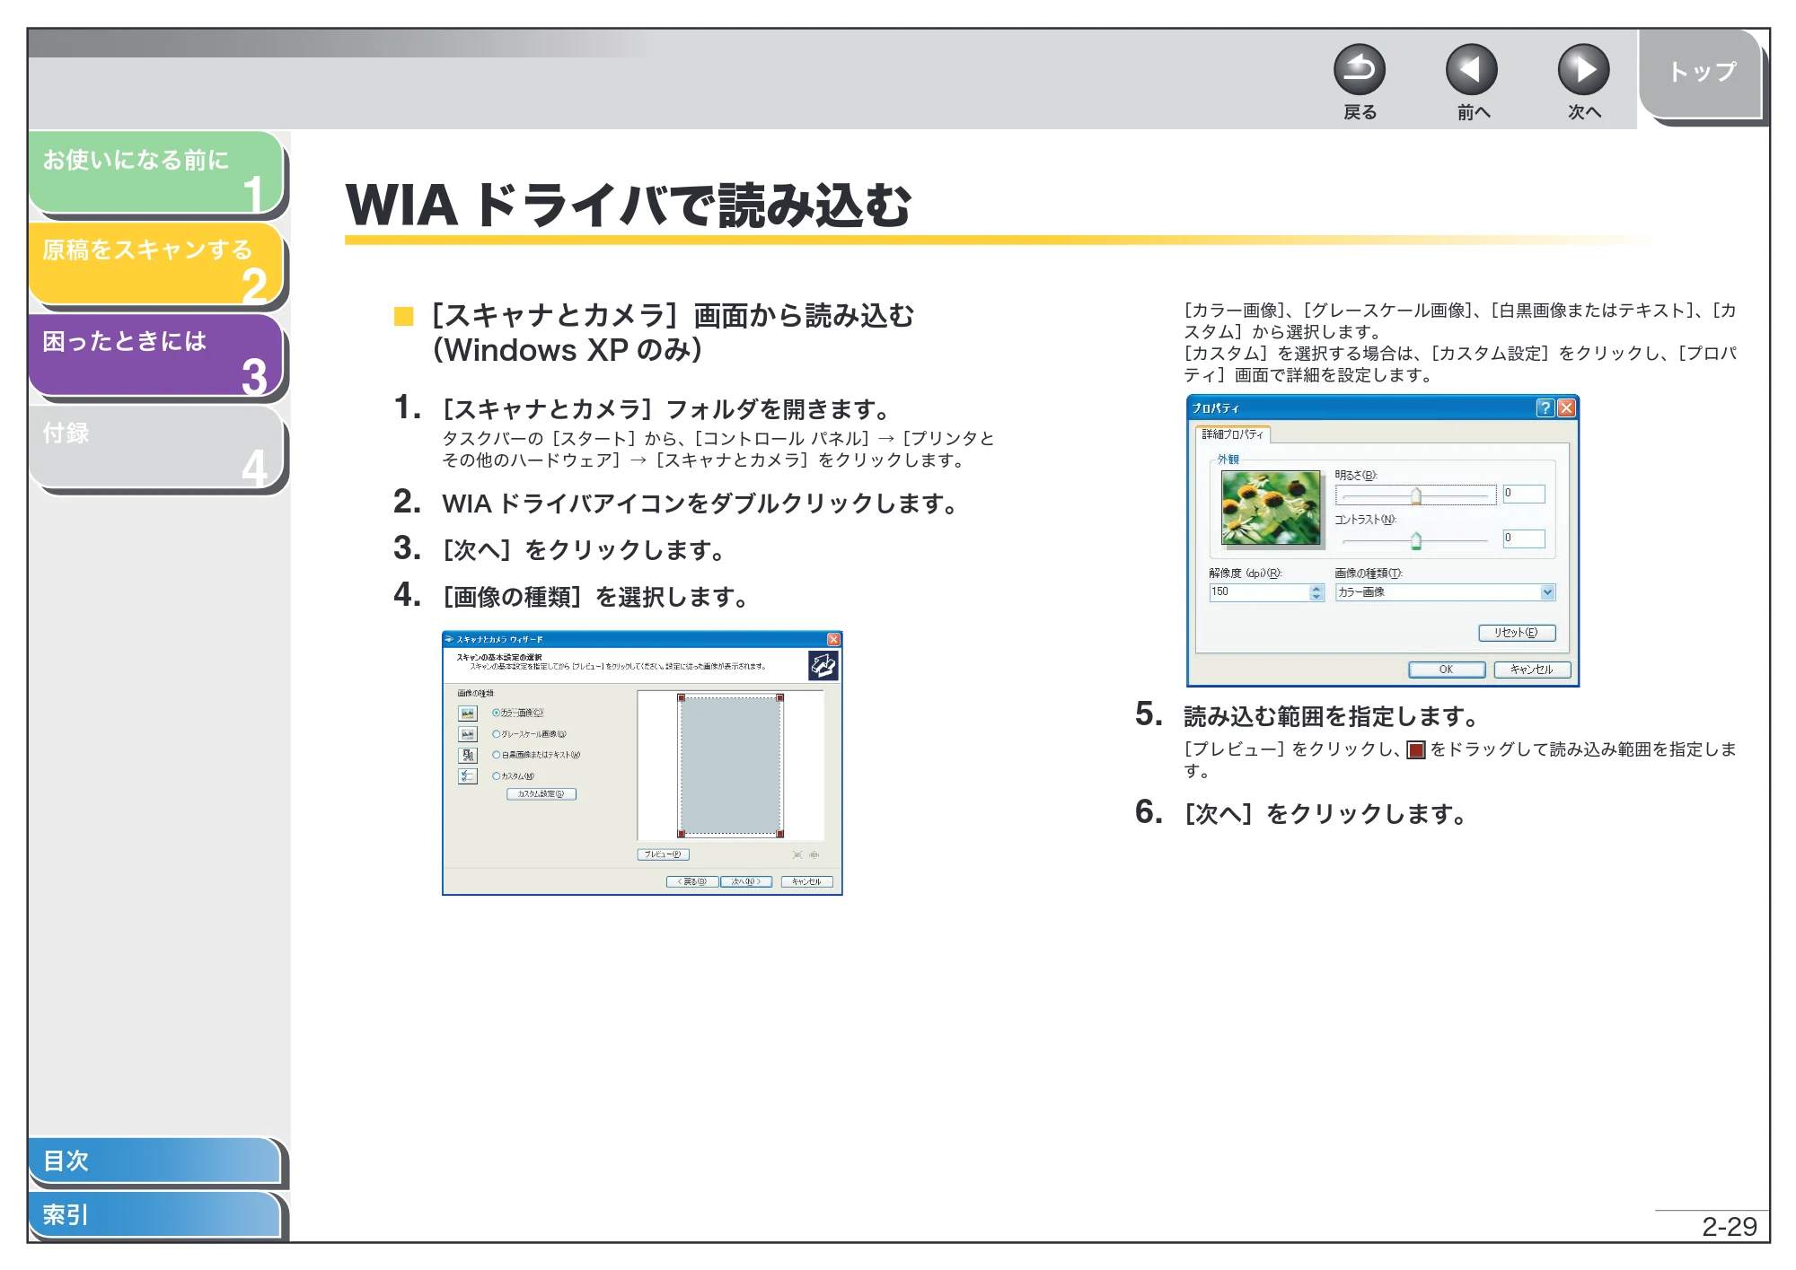Select the カラー画像 radio button
The width and height of the screenshot is (1796, 1270).
tap(496, 713)
